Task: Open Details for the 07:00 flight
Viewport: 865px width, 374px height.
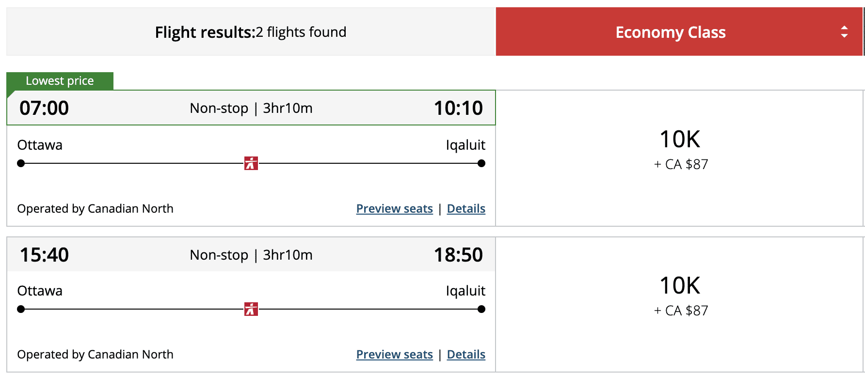Action: coord(466,209)
